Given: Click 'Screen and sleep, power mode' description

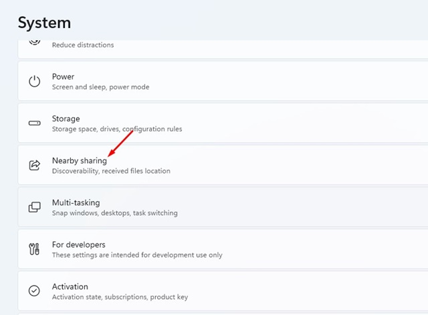Looking at the screenshot, I should point(100,87).
